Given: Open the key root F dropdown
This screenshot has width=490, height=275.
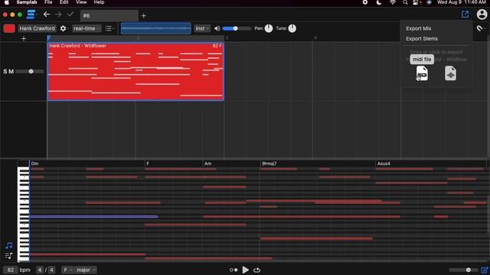Looking at the screenshot, I should click(67, 270).
